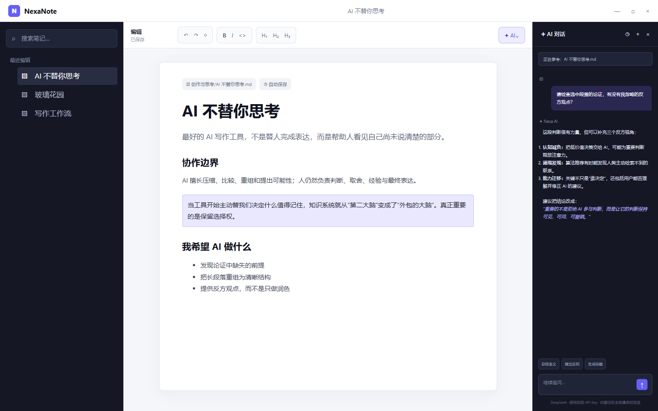The width and height of the screenshot is (658, 411).
Task: Click the 编辑 mode label in toolbar
Action: click(x=136, y=32)
